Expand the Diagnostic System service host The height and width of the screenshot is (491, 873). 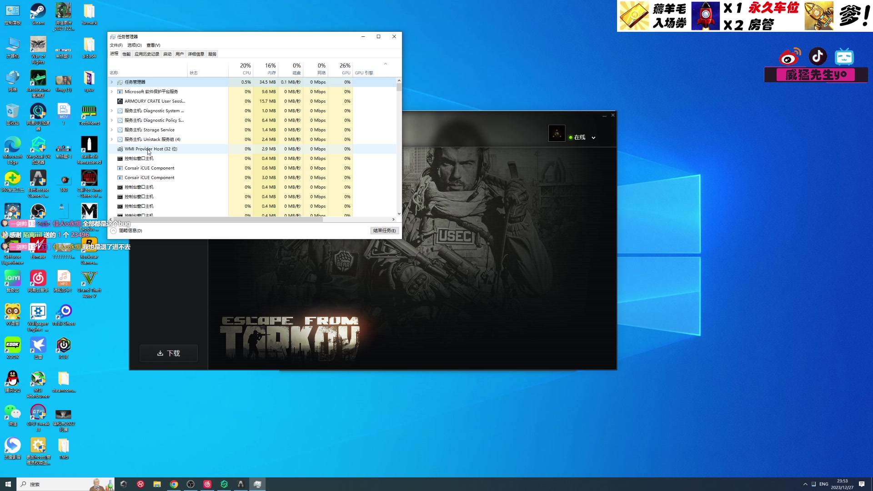click(x=112, y=111)
